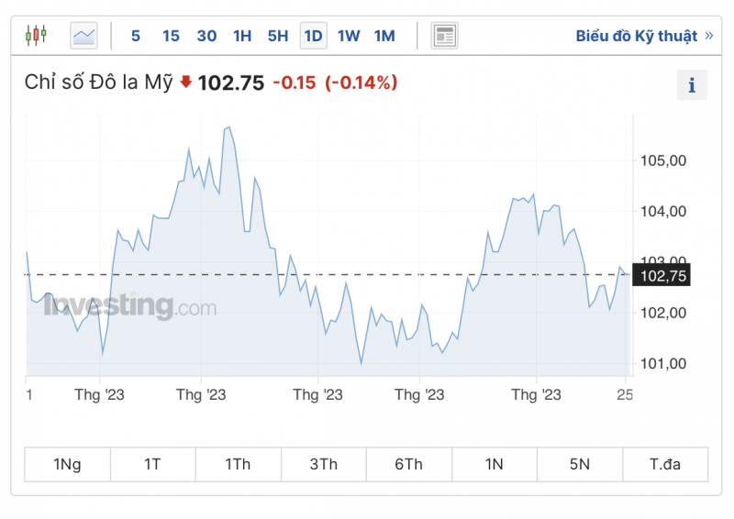Open the news overlay icon
The image size is (734, 519).
coord(444,36)
